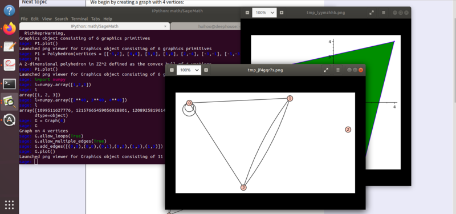Zoom in in tmp_iyymzhhb.png viewer
The image size is (456, 214).
coord(282,13)
